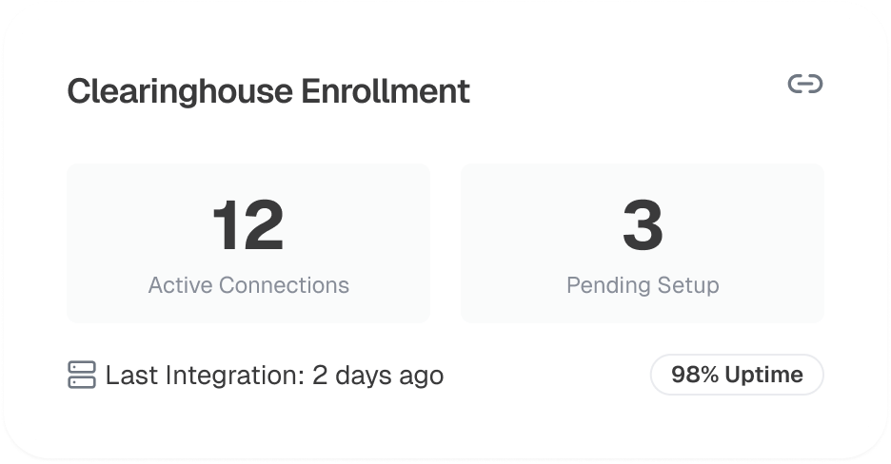Click the word "Clearinghouse" in the title
The image size is (891, 464).
pyautogui.click(x=179, y=91)
